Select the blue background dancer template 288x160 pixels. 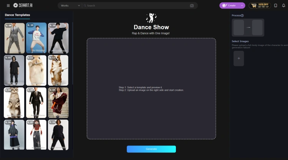[x=36, y=38]
